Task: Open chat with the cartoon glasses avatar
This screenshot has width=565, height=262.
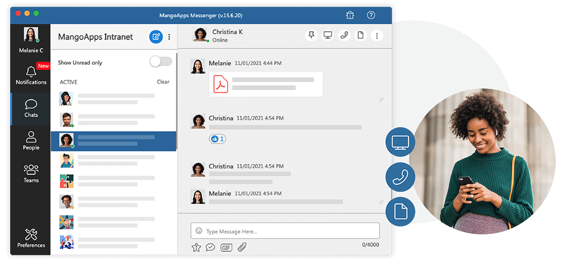Action: pos(66,161)
